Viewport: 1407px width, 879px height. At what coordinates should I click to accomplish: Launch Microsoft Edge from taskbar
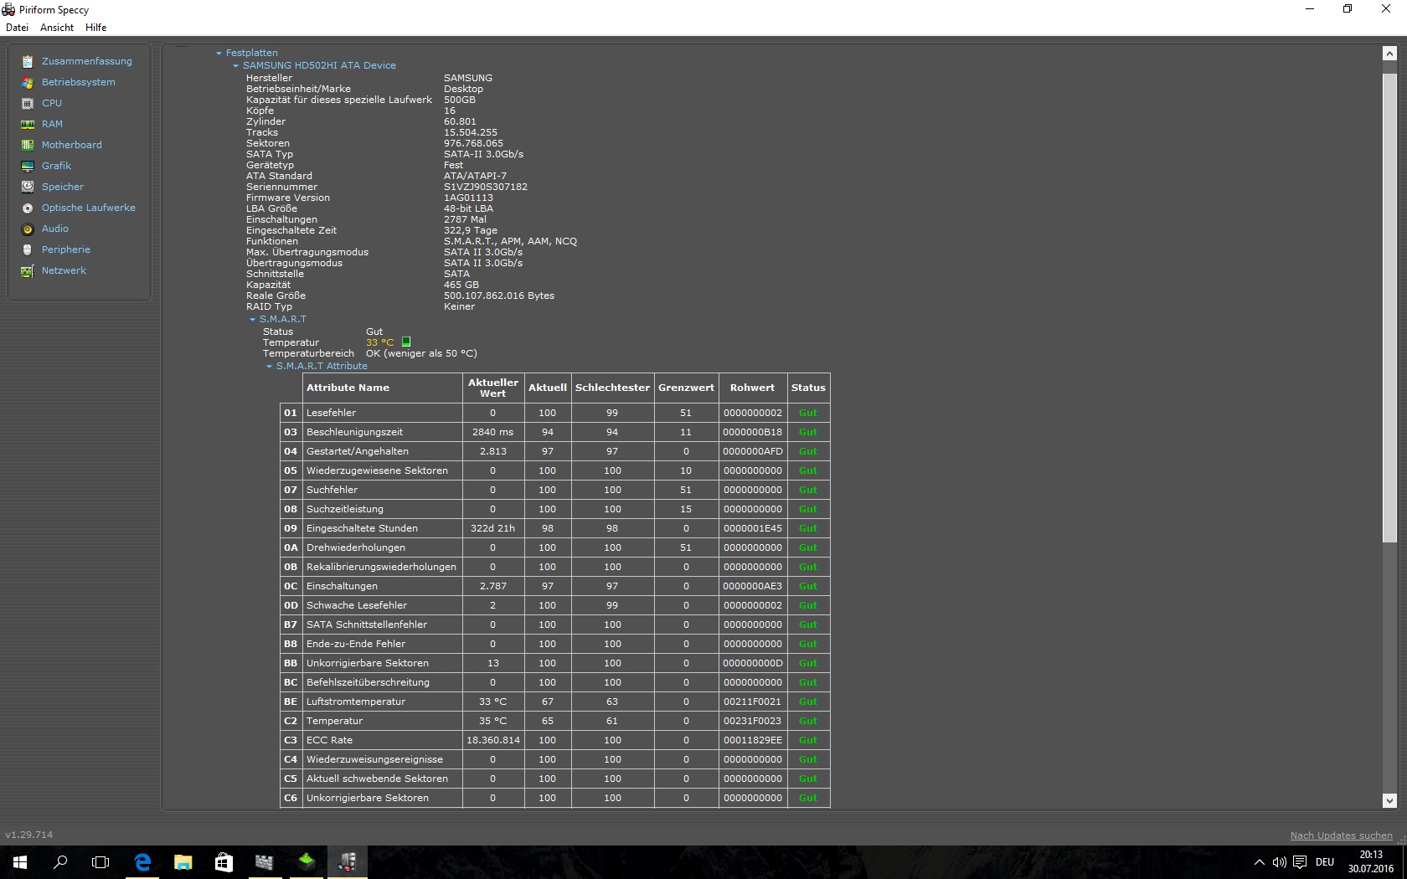142,862
